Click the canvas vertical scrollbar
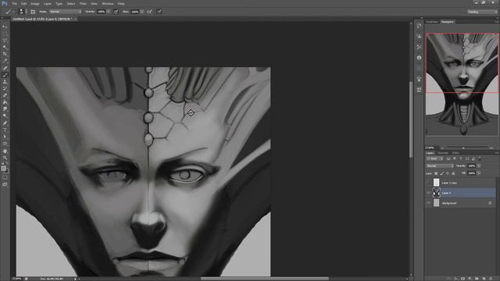This screenshot has width=500, height=281. [411, 119]
